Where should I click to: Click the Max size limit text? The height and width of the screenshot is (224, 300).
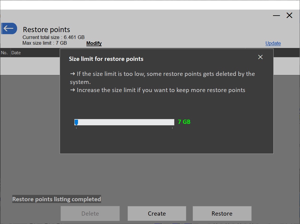pos(45,43)
